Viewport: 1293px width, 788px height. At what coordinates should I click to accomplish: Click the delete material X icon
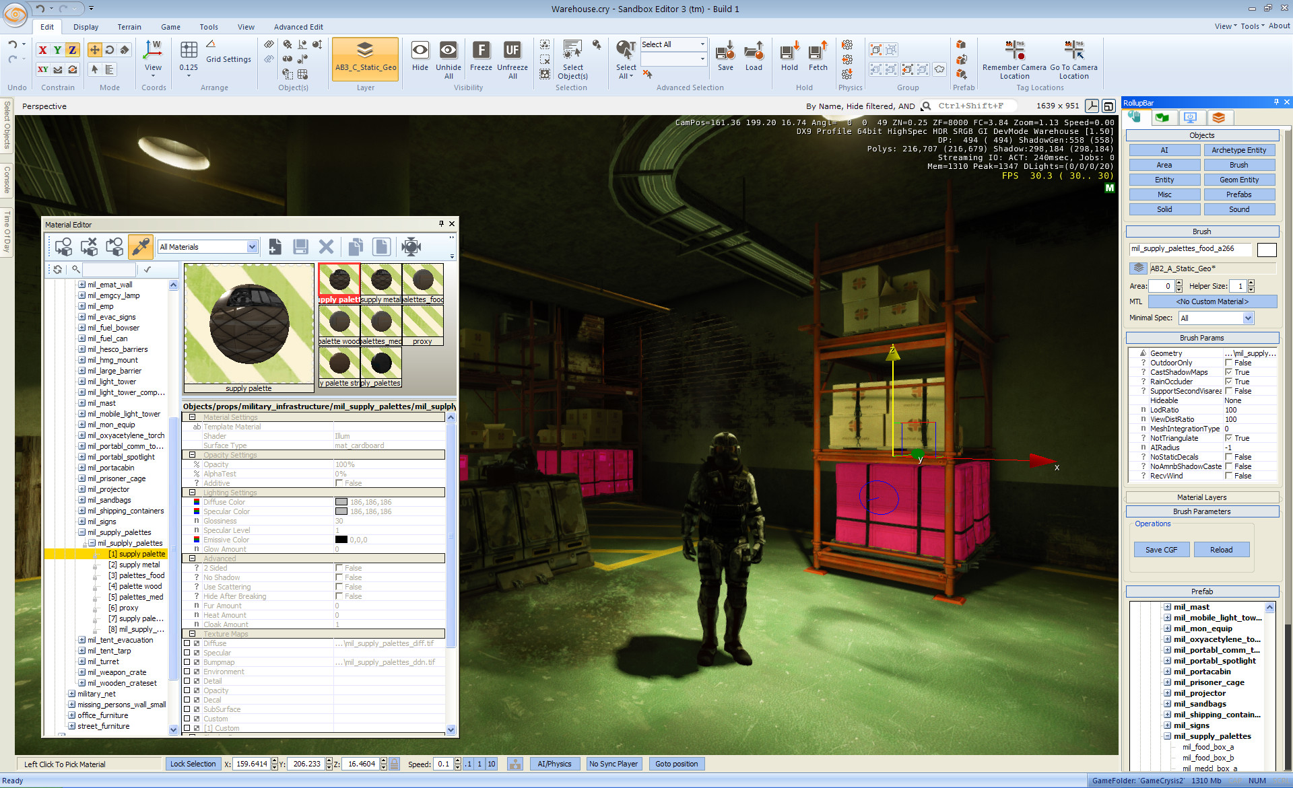326,247
